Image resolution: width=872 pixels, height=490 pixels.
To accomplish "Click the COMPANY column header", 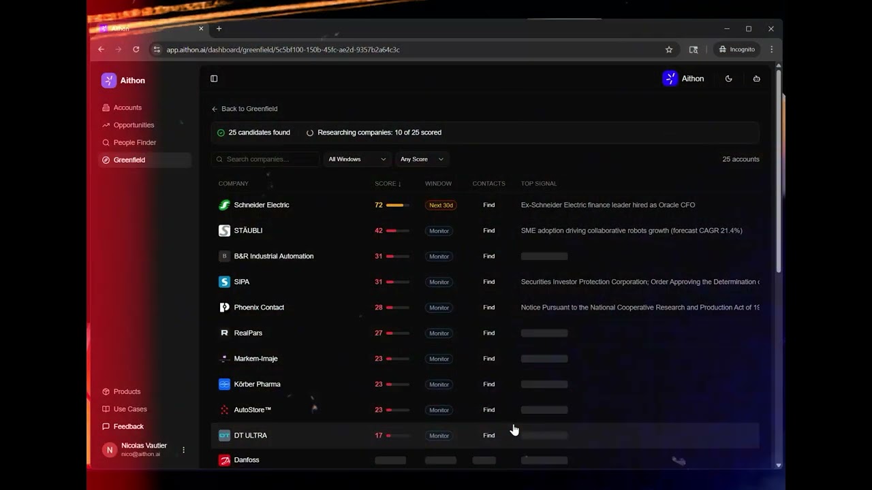I will (233, 184).
